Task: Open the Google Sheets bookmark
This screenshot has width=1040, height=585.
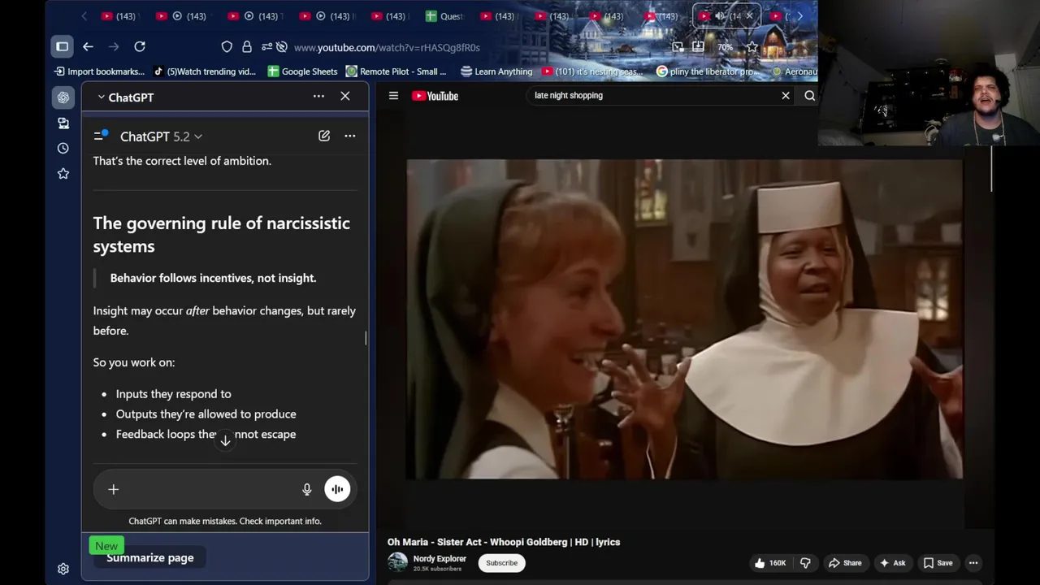Action: [302, 71]
